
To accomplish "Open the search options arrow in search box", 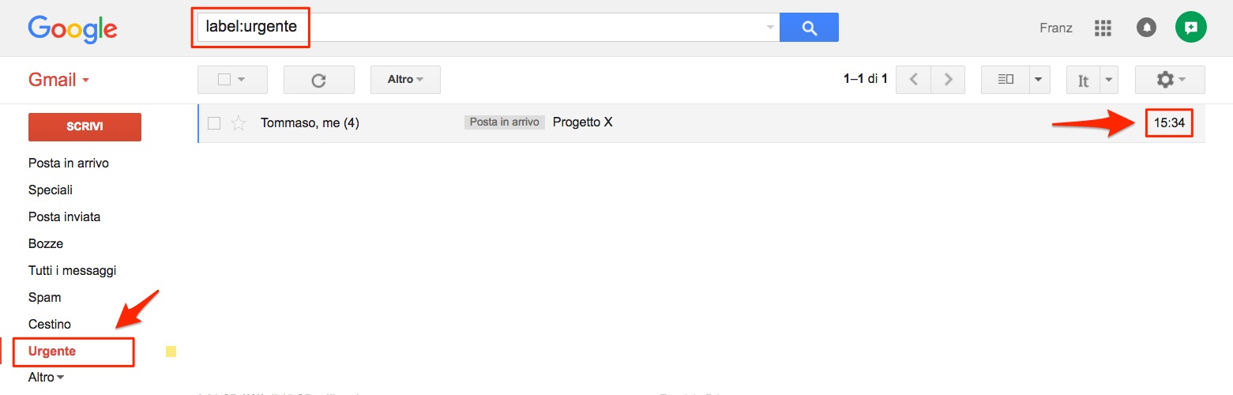I will (x=770, y=28).
